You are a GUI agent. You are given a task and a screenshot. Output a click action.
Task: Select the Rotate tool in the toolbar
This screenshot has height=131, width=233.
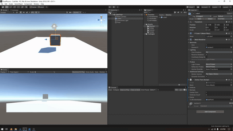11,7
